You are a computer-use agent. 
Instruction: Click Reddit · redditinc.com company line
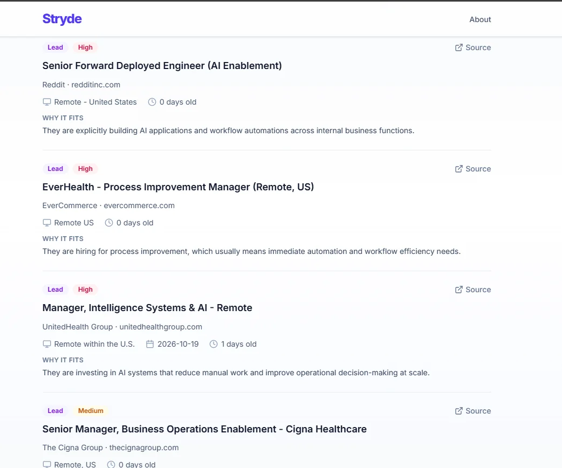pyautogui.click(x=81, y=85)
